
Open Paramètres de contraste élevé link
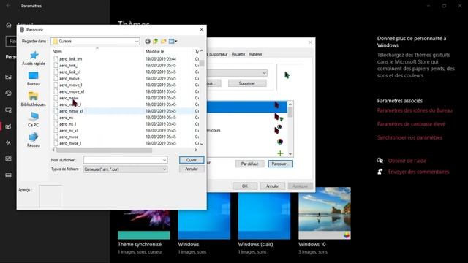pyautogui.click(x=411, y=124)
